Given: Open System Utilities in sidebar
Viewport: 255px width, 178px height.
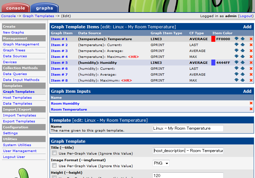Looking at the screenshot, I should click(17, 145).
